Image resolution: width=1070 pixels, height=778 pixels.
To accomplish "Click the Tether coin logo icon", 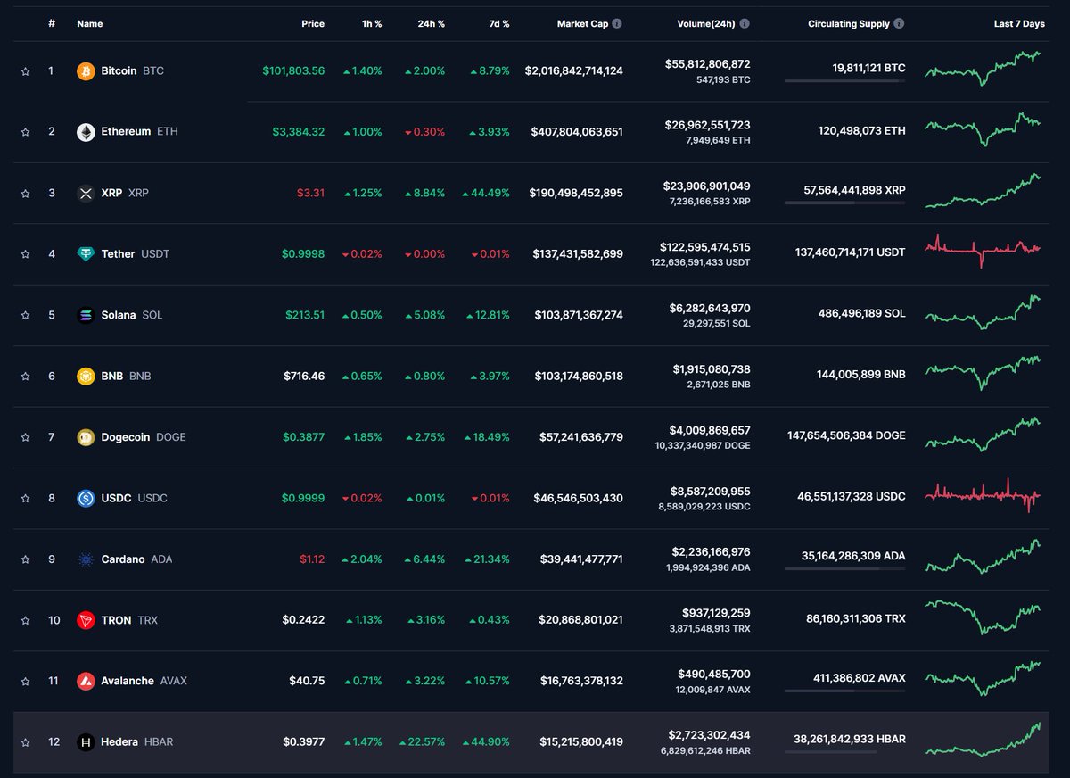I will pyautogui.click(x=86, y=254).
